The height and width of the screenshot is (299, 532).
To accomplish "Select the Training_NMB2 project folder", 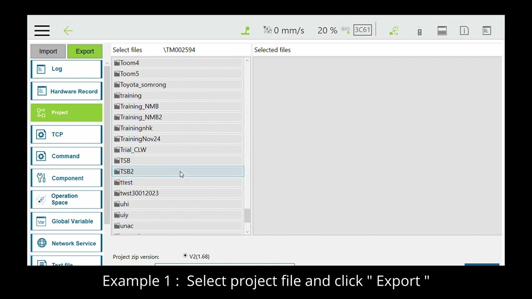I will [178, 117].
